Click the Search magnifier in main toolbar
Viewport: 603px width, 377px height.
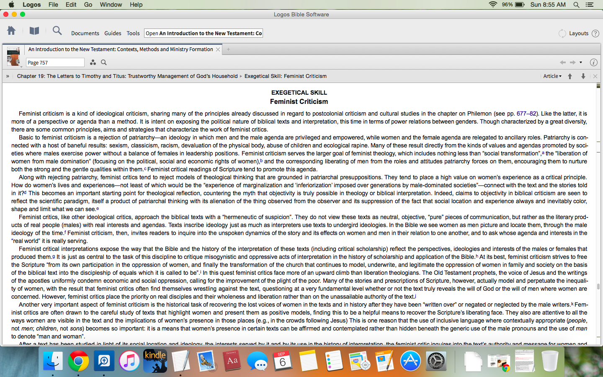57,31
